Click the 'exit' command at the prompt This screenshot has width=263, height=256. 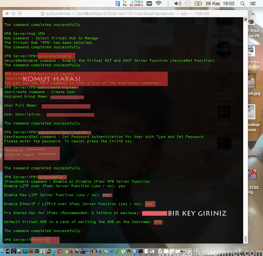coord(42,240)
